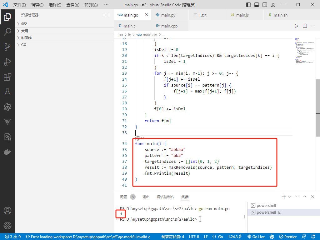
Task: Open the 转到(G) menu
Action: (91, 5)
